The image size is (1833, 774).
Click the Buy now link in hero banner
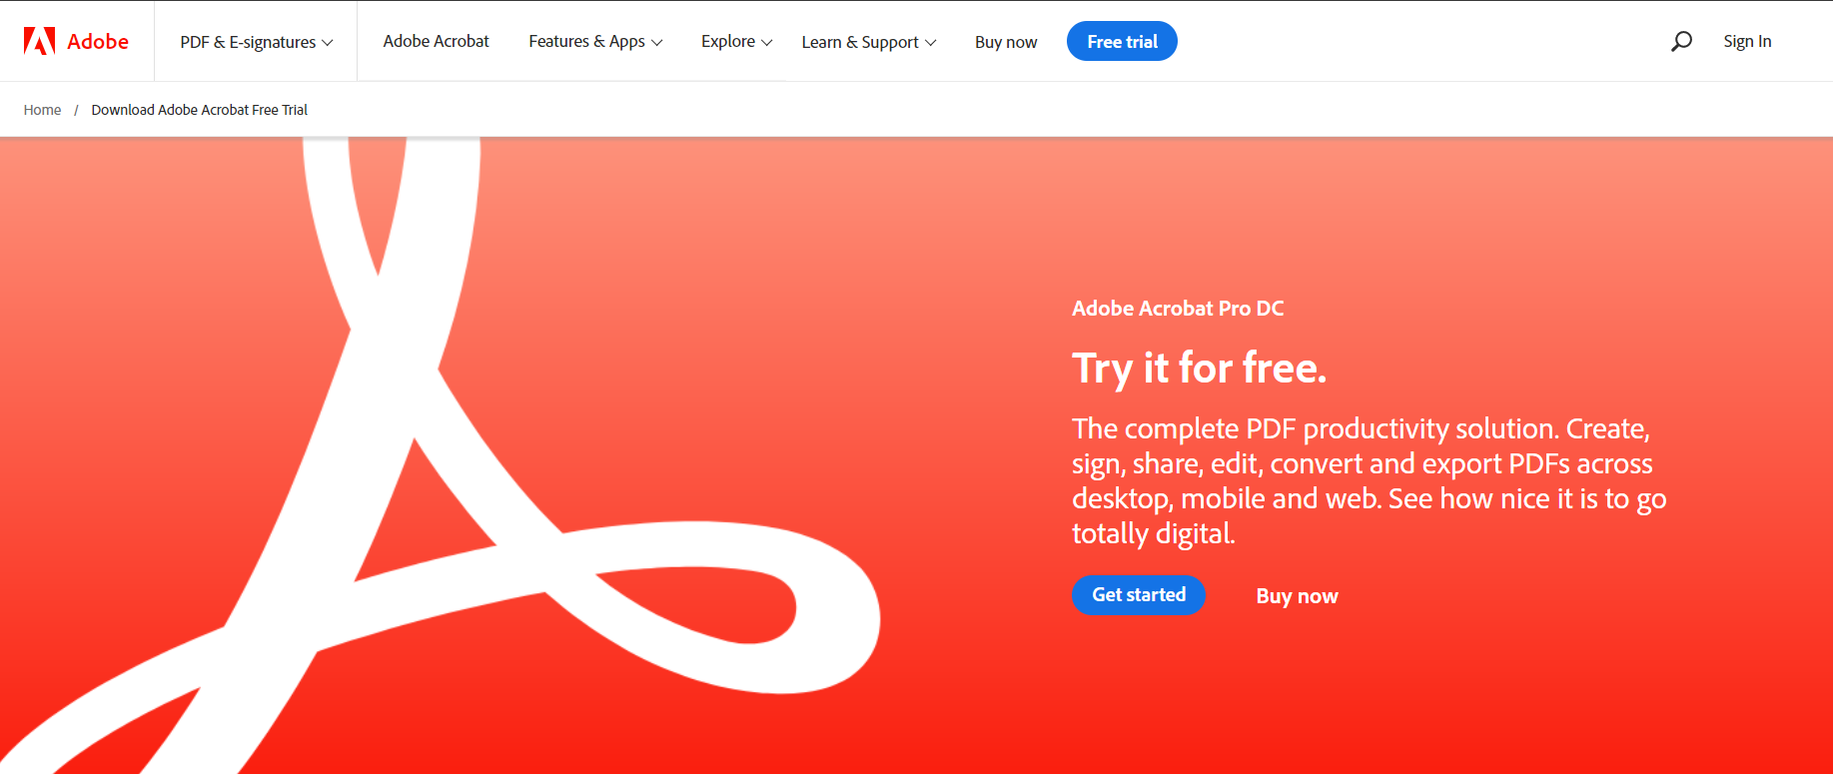1297,596
